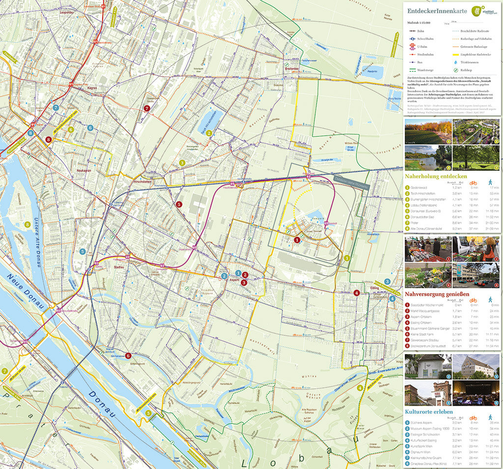Click red marker 5 south of Hirschstetten on map
Viewport: 503px width, 469px height.
tap(179, 204)
